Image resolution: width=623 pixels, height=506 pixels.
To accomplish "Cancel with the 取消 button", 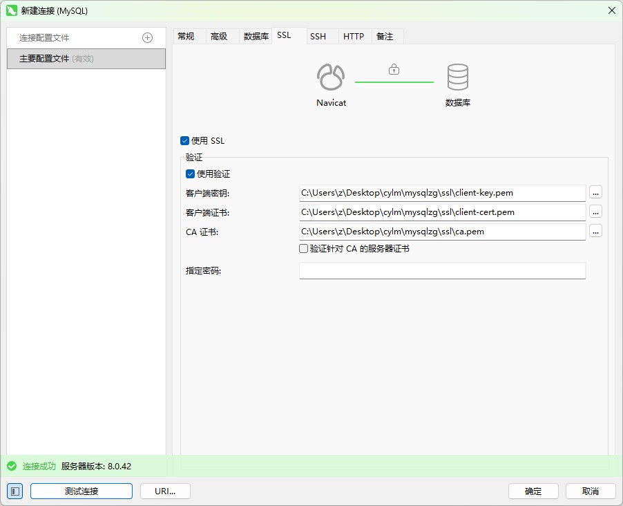I will (x=591, y=491).
